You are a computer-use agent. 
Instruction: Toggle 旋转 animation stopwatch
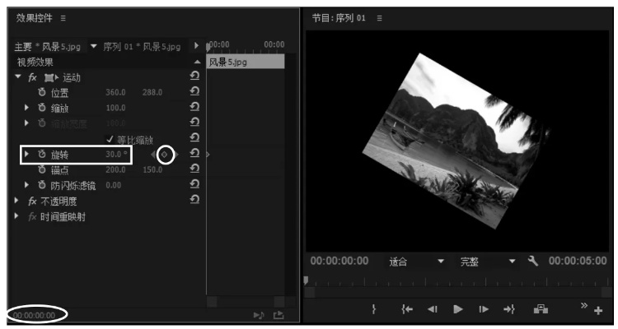click(42, 155)
